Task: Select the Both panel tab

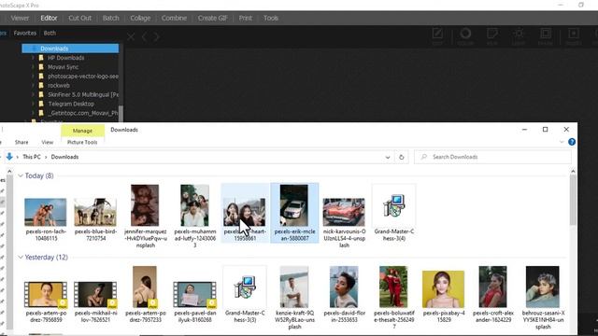Action: click(x=50, y=34)
